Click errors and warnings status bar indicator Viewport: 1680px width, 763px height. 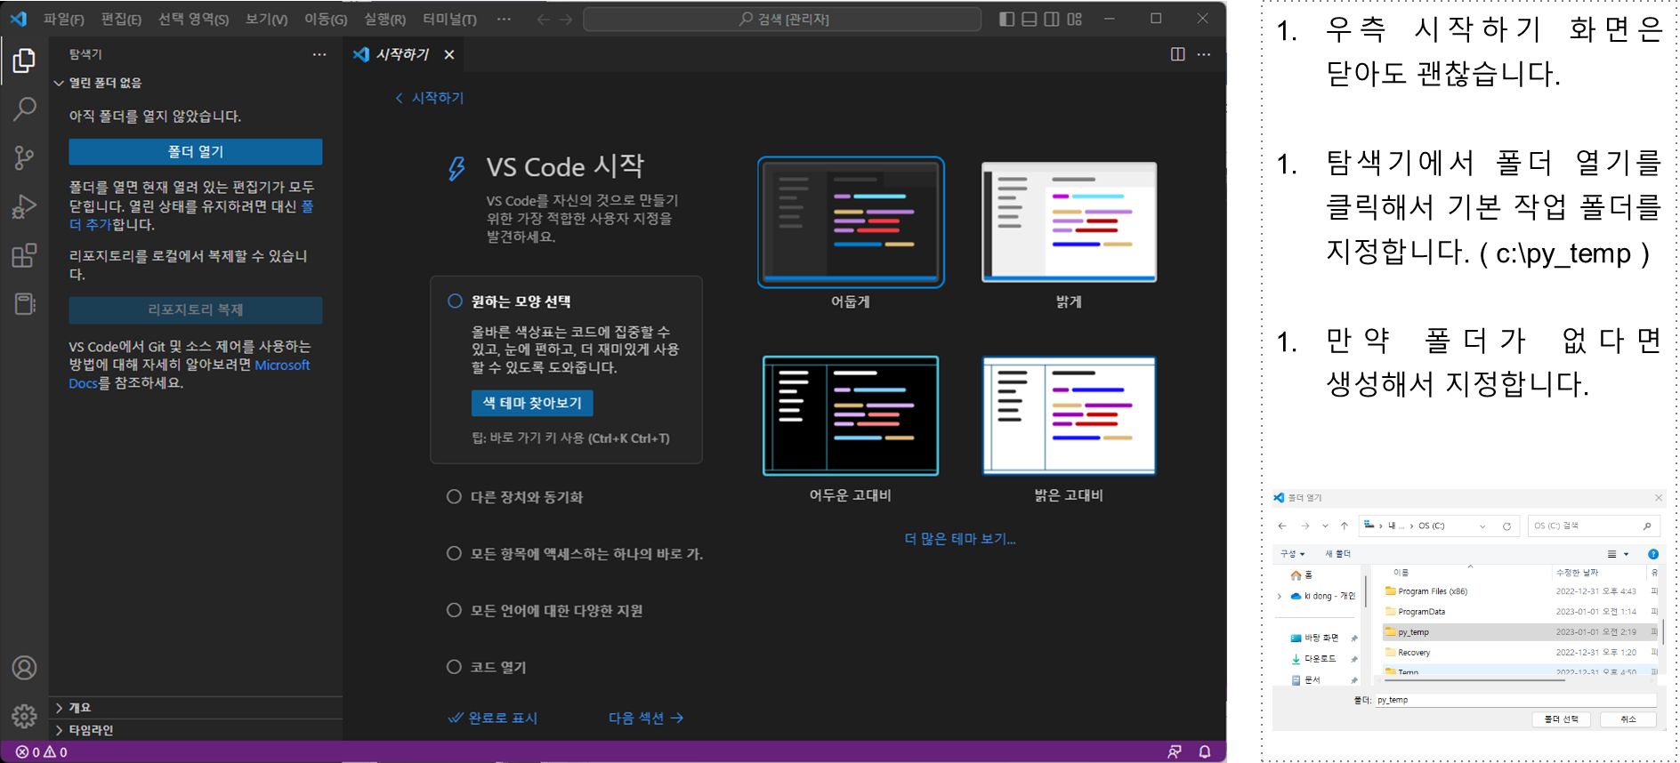coord(41,752)
